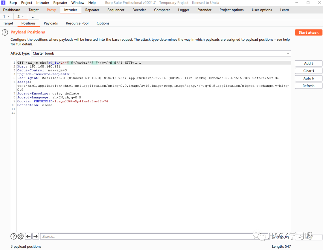Click the 'Length: 547' status text
Screen dimensions: 323x250
(x=281, y=246)
